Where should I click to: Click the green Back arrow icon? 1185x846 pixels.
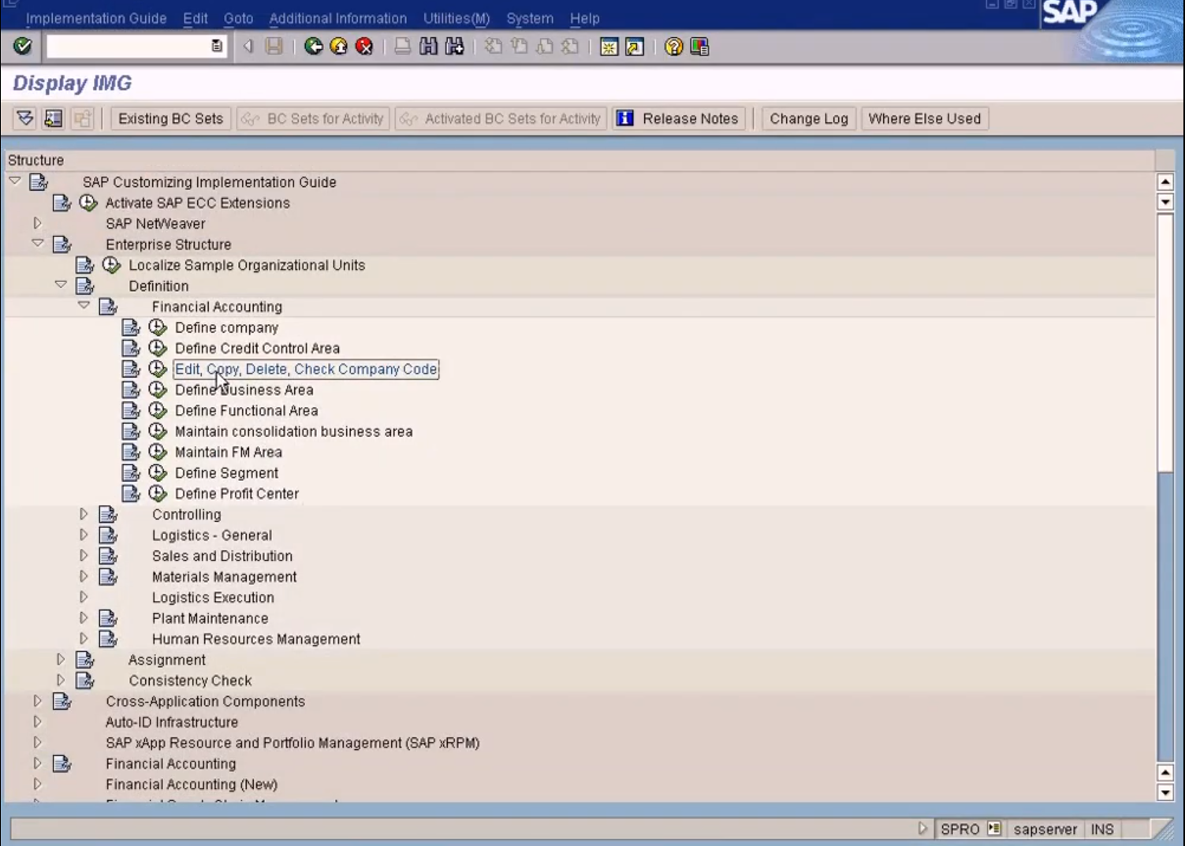click(314, 47)
